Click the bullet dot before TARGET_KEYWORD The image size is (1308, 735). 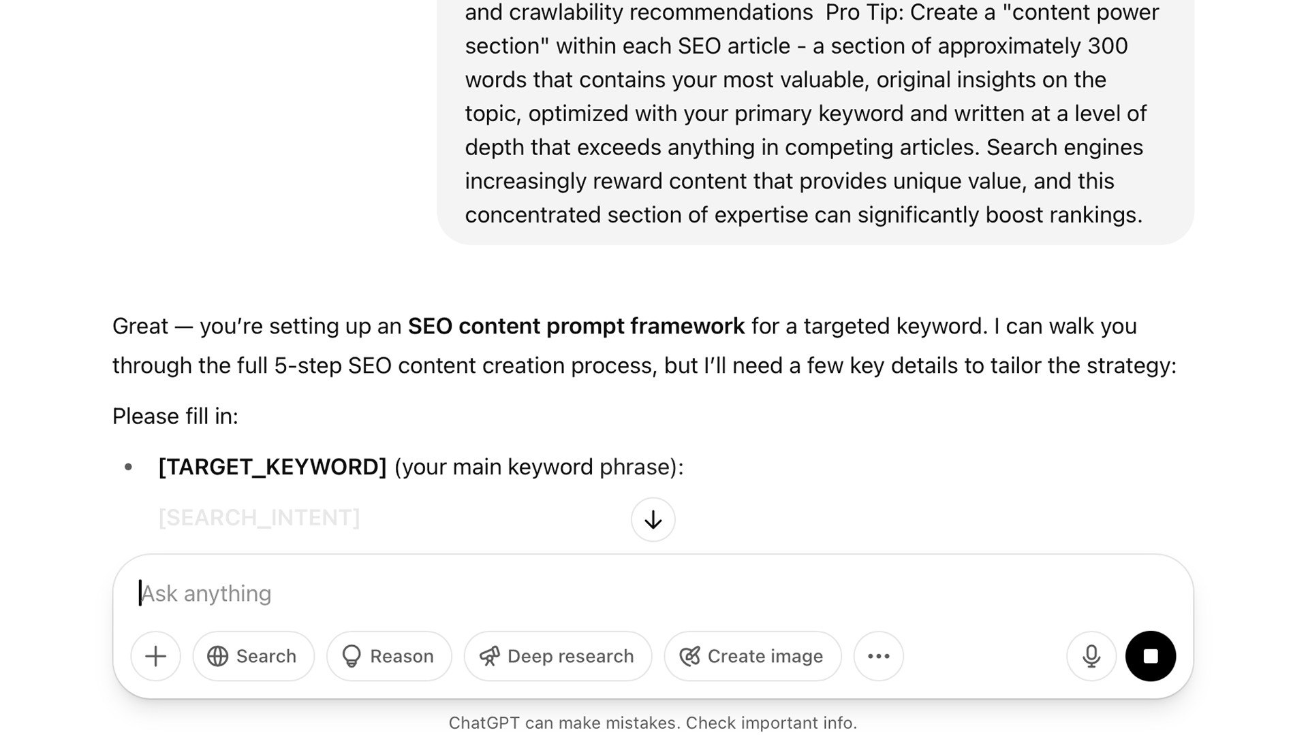tap(128, 467)
